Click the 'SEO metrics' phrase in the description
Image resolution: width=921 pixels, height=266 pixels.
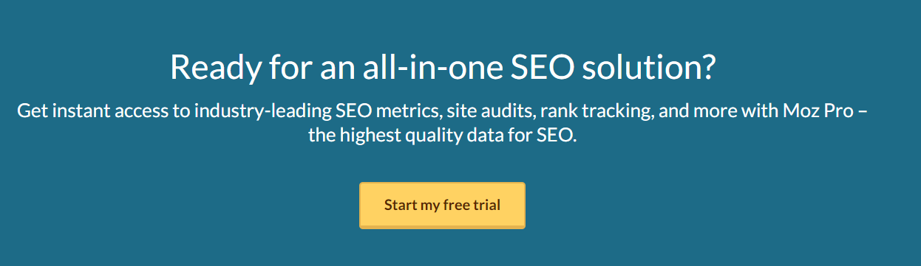[x=387, y=112]
